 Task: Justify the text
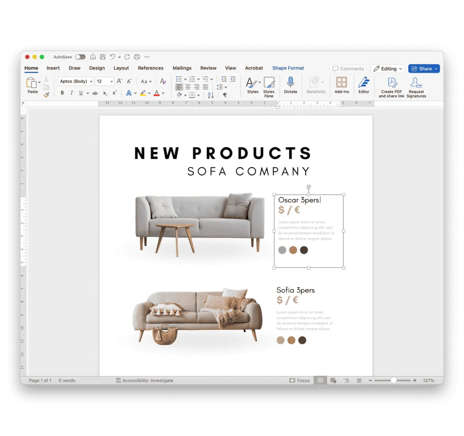click(205, 87)
